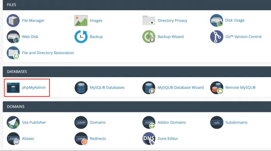Click the Aliases text link
Image resolution: width=271 pixels, height=151 pixels.
[28, 139]
